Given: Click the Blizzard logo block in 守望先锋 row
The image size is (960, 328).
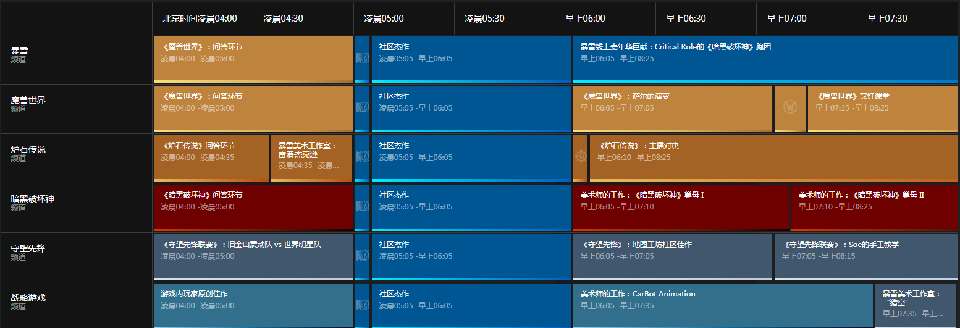Looking at the screenshot, I should [362, 257].
